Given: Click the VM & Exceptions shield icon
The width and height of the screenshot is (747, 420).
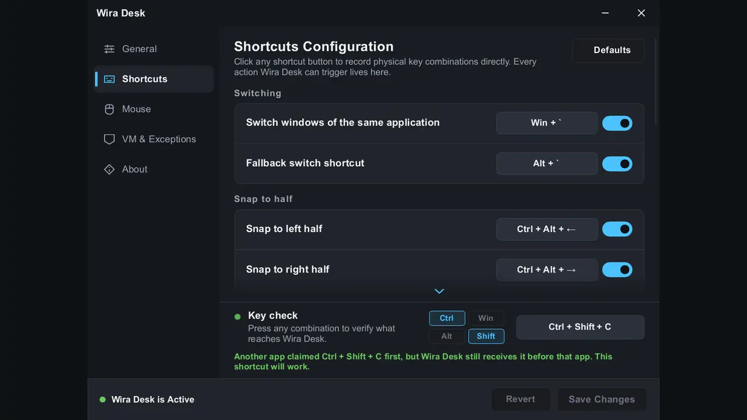Looking at the screenshot, I should (x=109, y=139).
